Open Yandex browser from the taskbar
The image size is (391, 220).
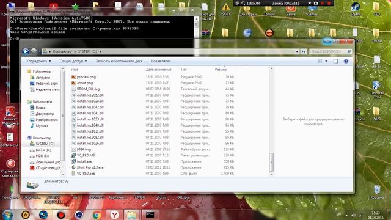coord(114,215)
